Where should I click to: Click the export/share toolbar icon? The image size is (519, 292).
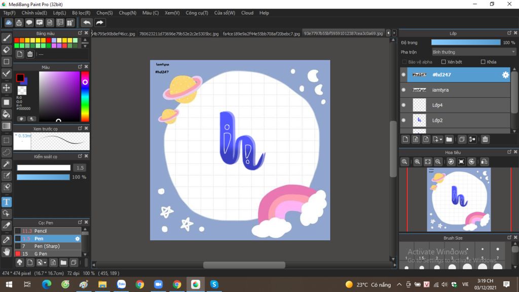pyautogui.click(x=19, y=22)
